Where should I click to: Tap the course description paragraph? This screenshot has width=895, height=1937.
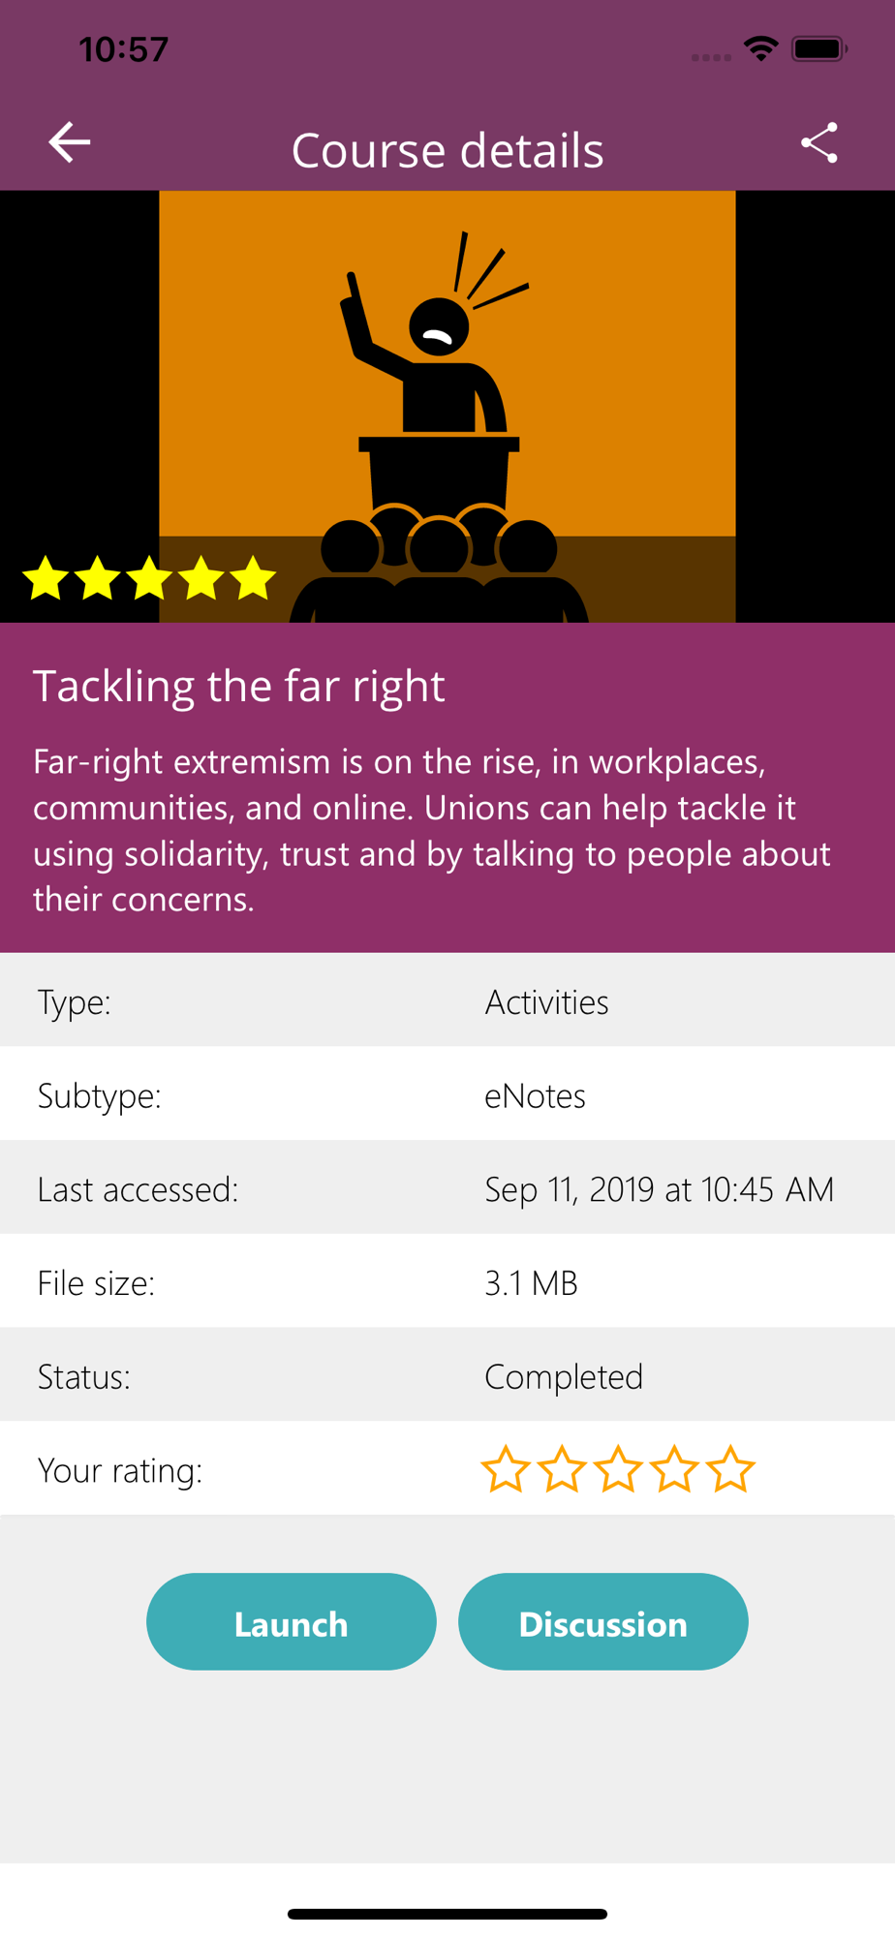[x=432, y=830]
